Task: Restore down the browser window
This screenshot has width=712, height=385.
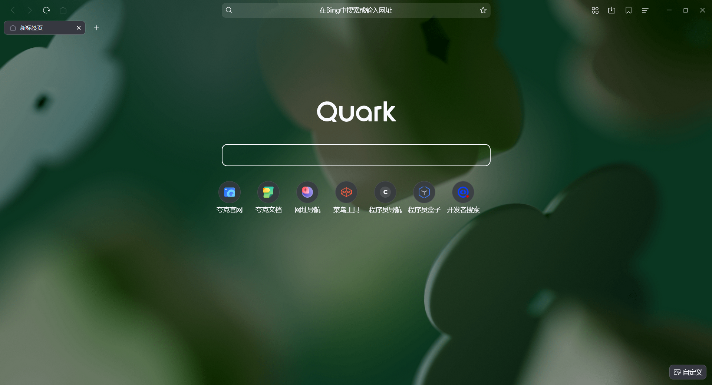Action: pos(686,10)
